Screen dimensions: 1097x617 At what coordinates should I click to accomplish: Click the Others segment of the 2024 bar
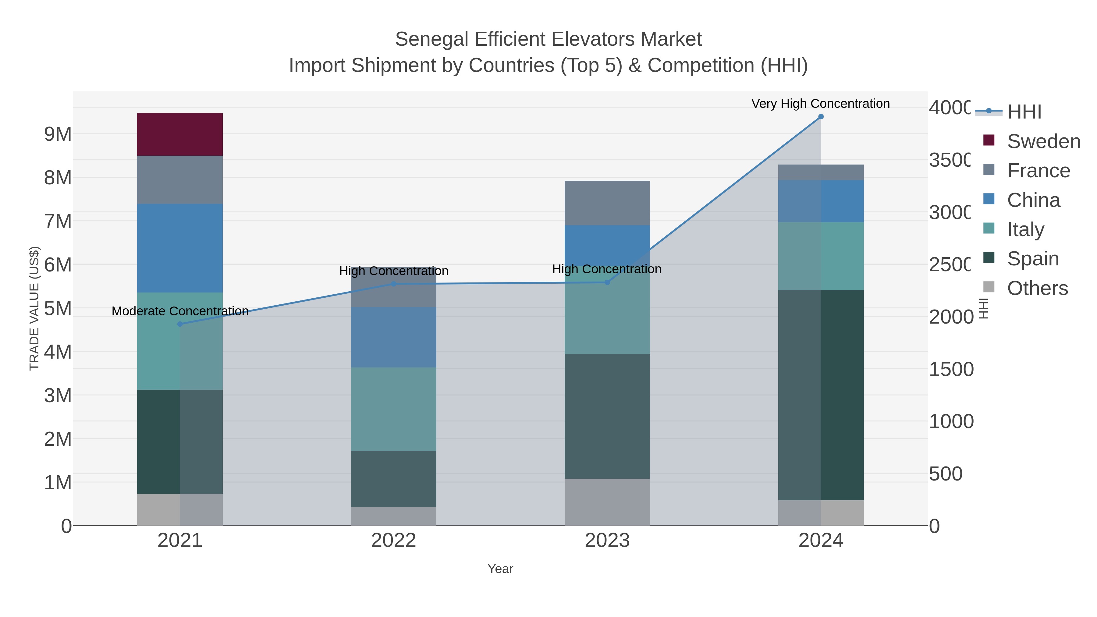click(x=821, y=513)
